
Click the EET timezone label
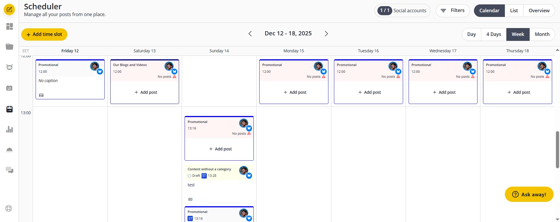click(x=26, y=51)
